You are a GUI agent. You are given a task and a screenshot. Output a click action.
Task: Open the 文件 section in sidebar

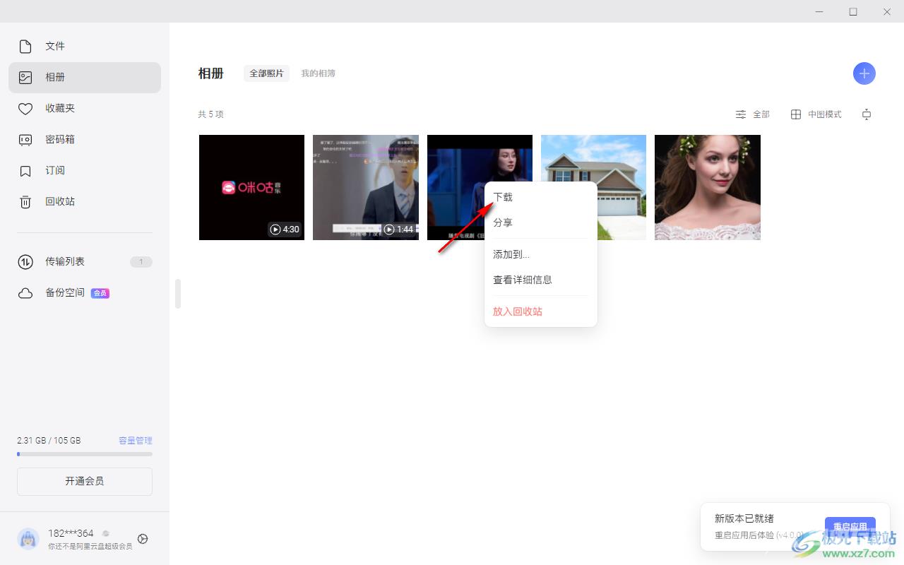click(x=85, y=47)
